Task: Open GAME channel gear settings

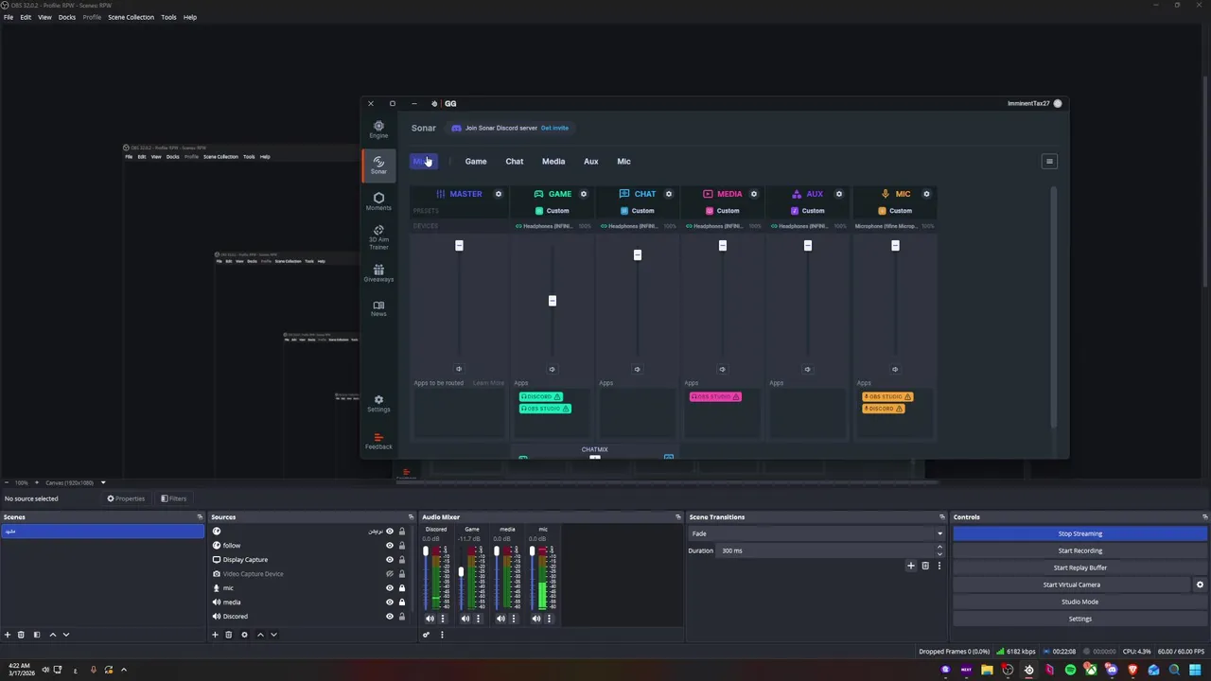Action: (584, 194)
